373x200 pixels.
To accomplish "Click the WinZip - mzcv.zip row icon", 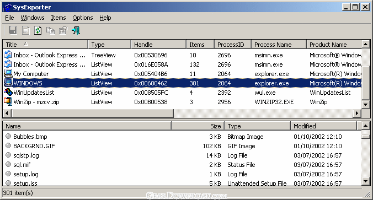I will [x=8, y=102].
